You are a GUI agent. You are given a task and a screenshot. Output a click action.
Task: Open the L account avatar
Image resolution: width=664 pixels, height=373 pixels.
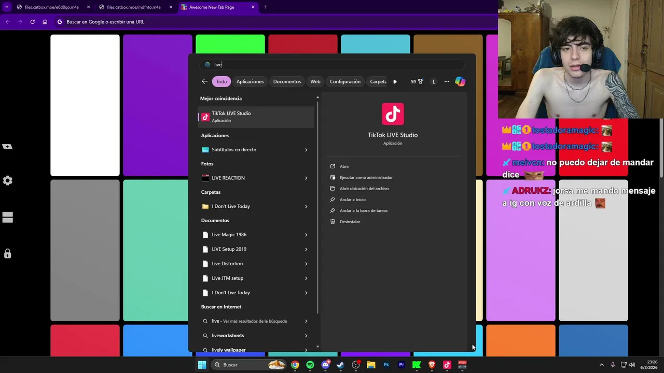(x=434, y=81)
